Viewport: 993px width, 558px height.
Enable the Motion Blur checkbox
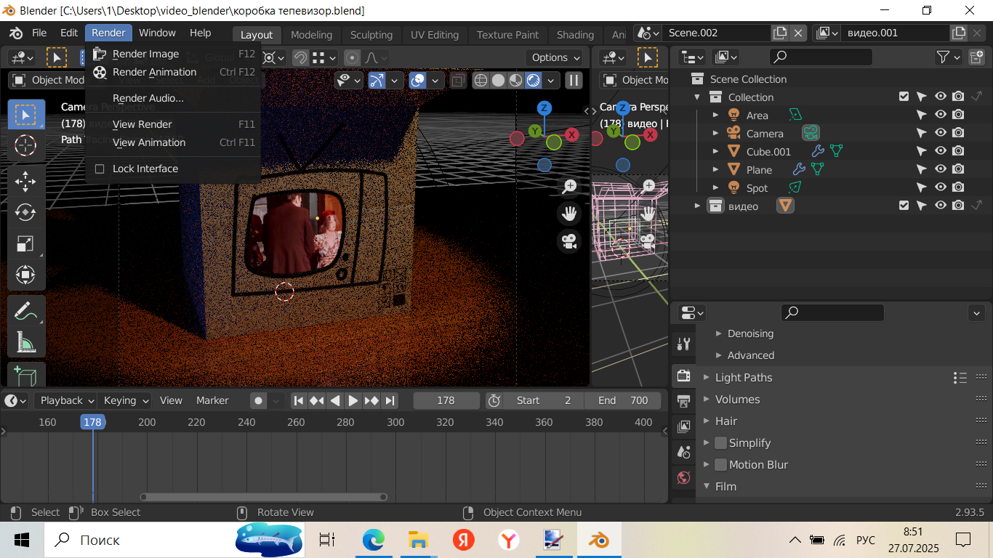coord(720,465)
